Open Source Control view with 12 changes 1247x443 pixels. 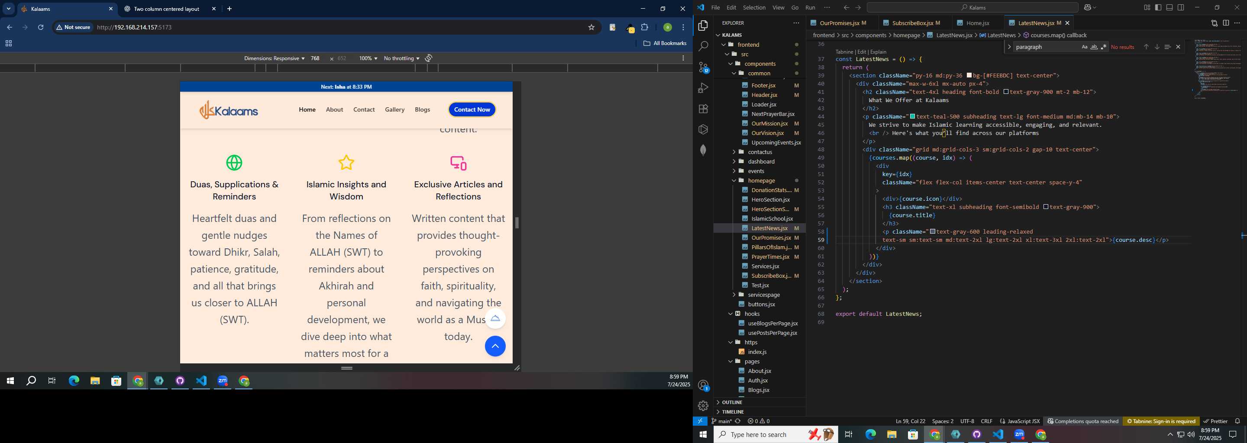click(703, 67)
